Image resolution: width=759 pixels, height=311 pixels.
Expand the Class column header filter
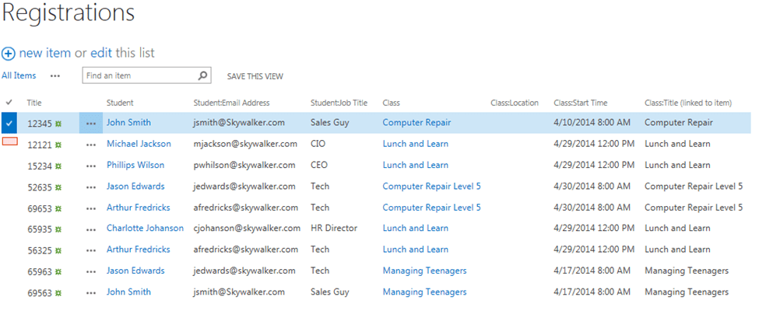coord(392,103)
